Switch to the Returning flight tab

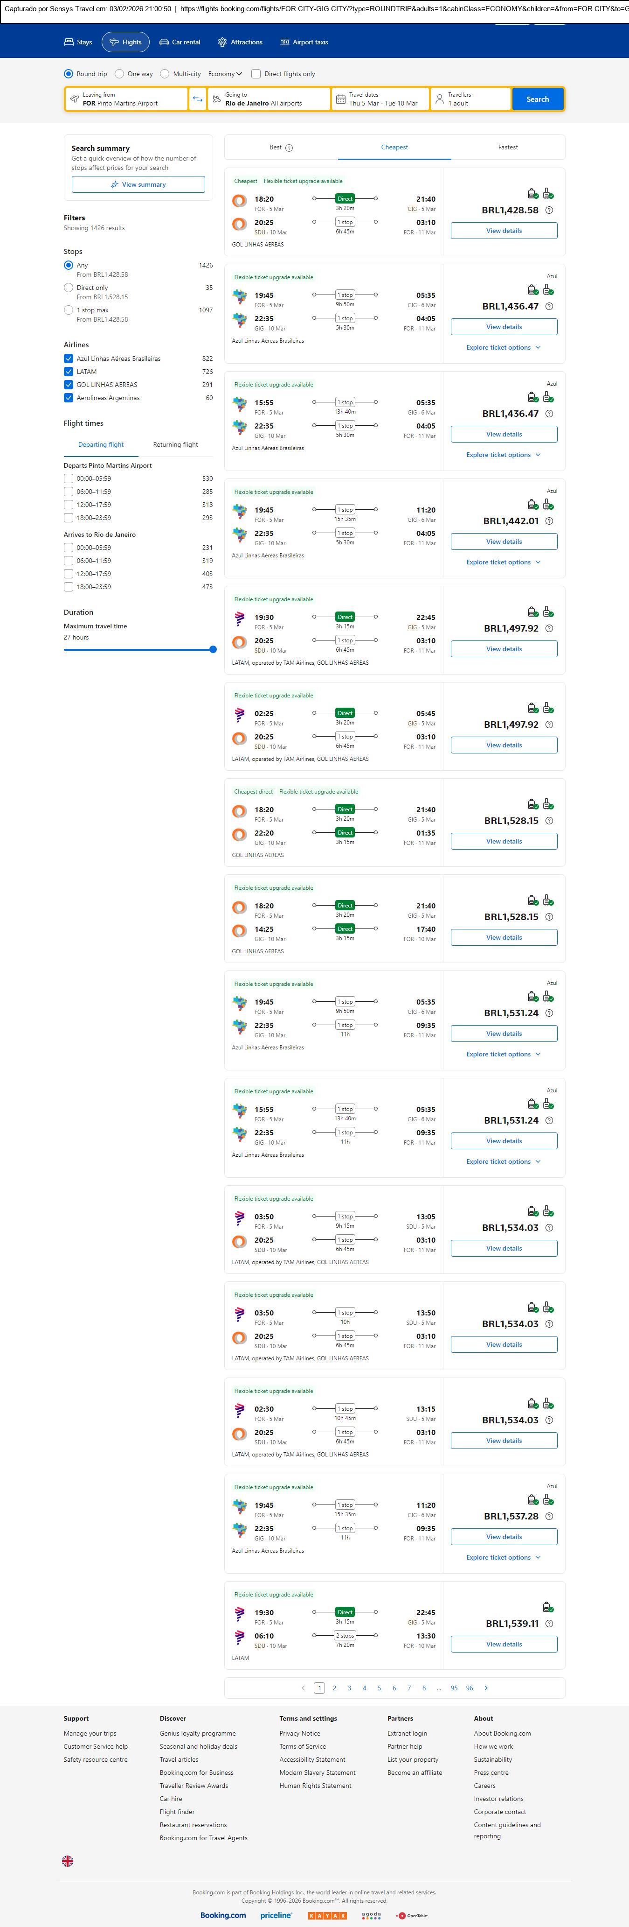point(176,444)
